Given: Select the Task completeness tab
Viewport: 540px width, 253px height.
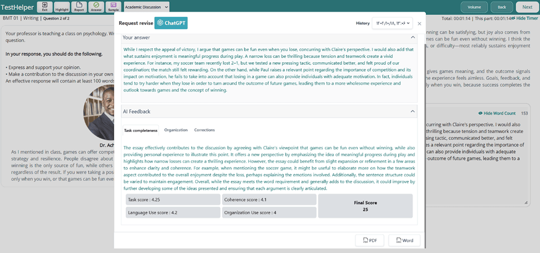Looking at the screenshot, I should pyautogui.click(x=140, y=130).
